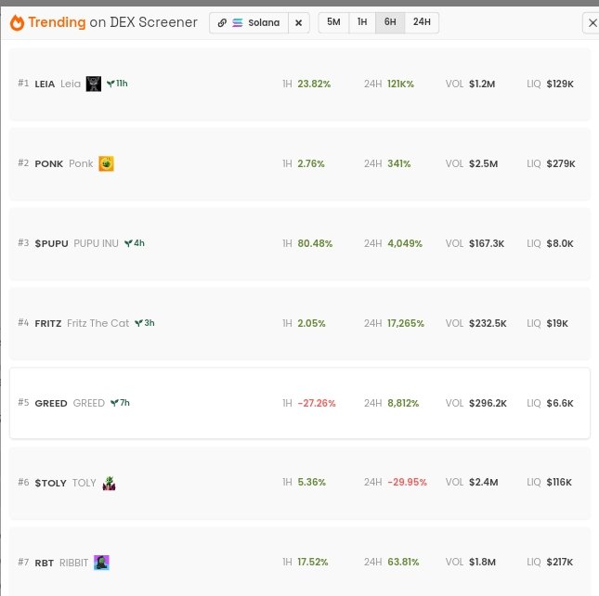Click $TOLY 24H change -29.95%

[407, 482]
